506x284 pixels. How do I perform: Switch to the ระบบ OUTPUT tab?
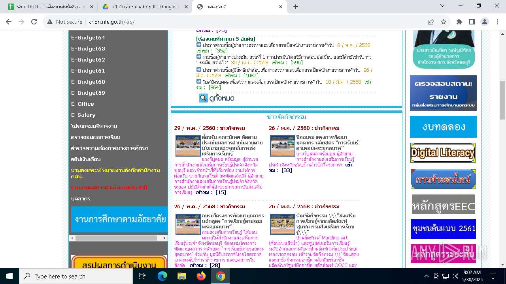point(51,7)
